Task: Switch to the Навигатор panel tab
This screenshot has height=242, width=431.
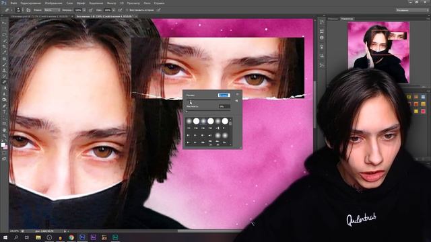Action: (x=347, y=19)
